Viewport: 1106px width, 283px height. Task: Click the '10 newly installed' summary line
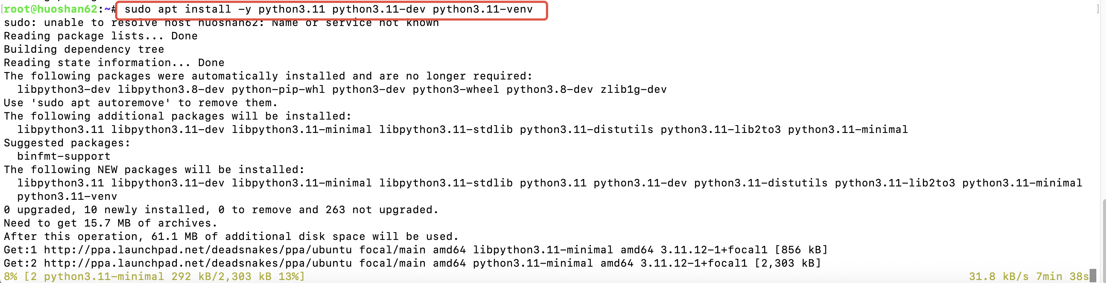click(221, 210)
